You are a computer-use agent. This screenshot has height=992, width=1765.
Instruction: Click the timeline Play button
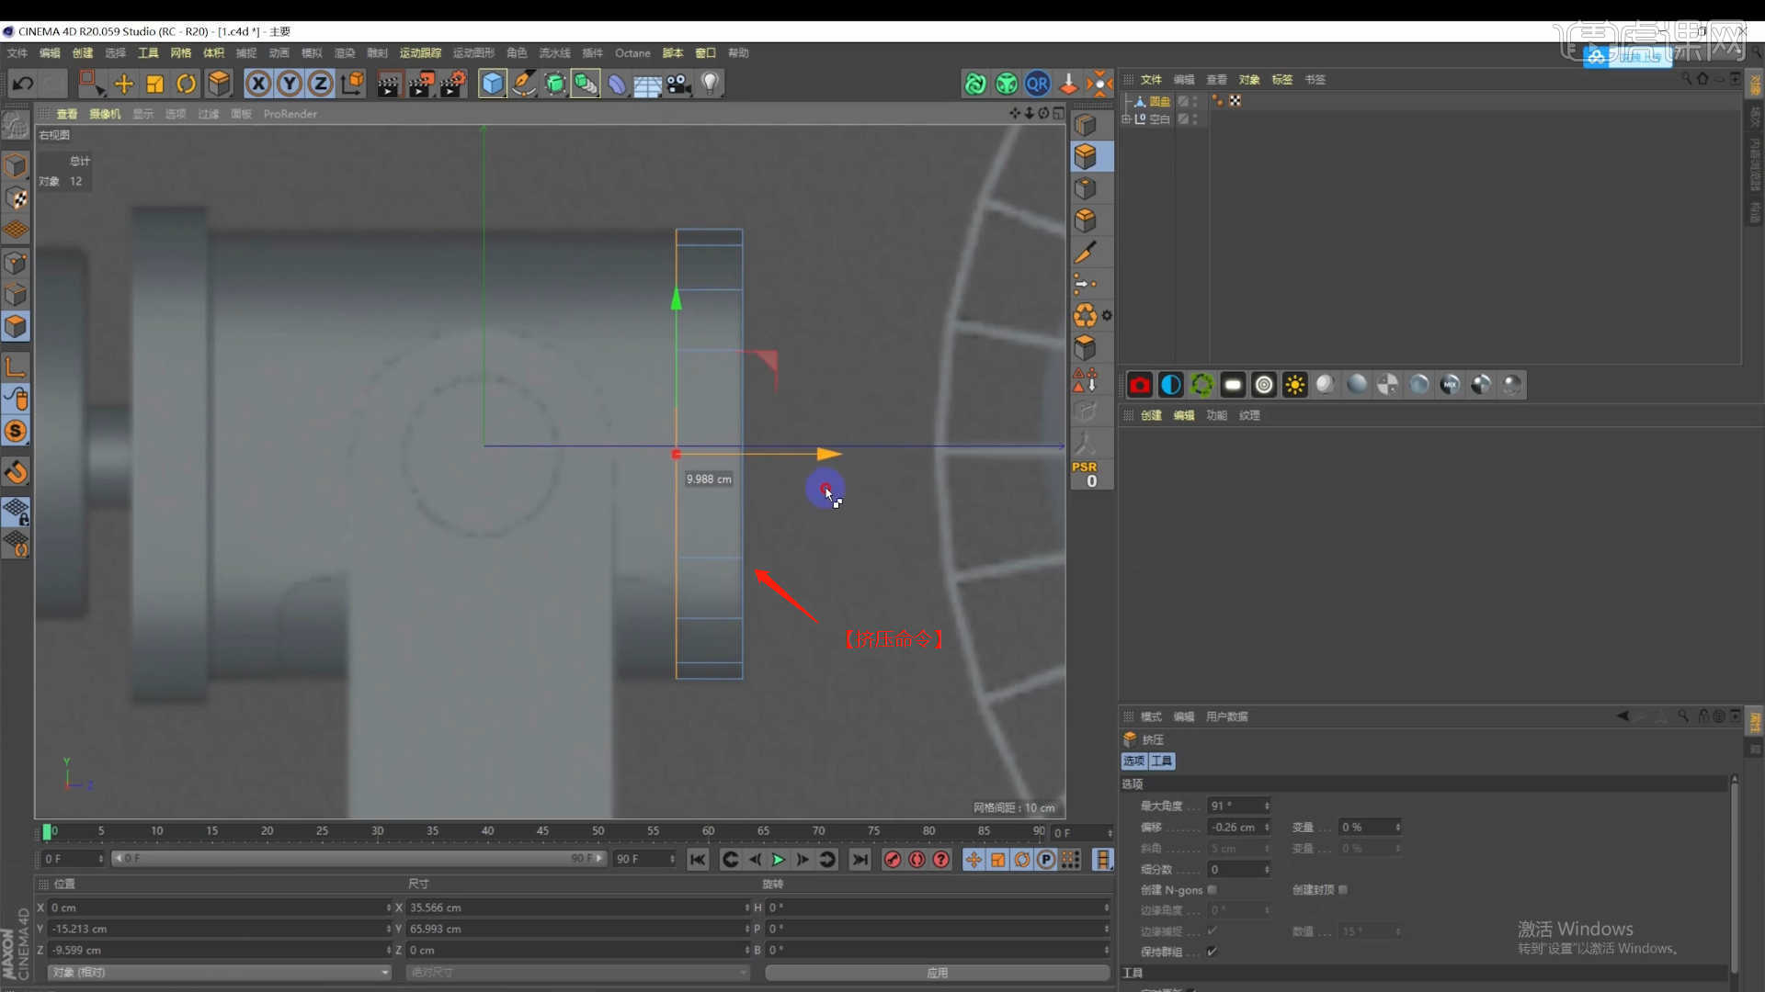(x=778, y=860)
